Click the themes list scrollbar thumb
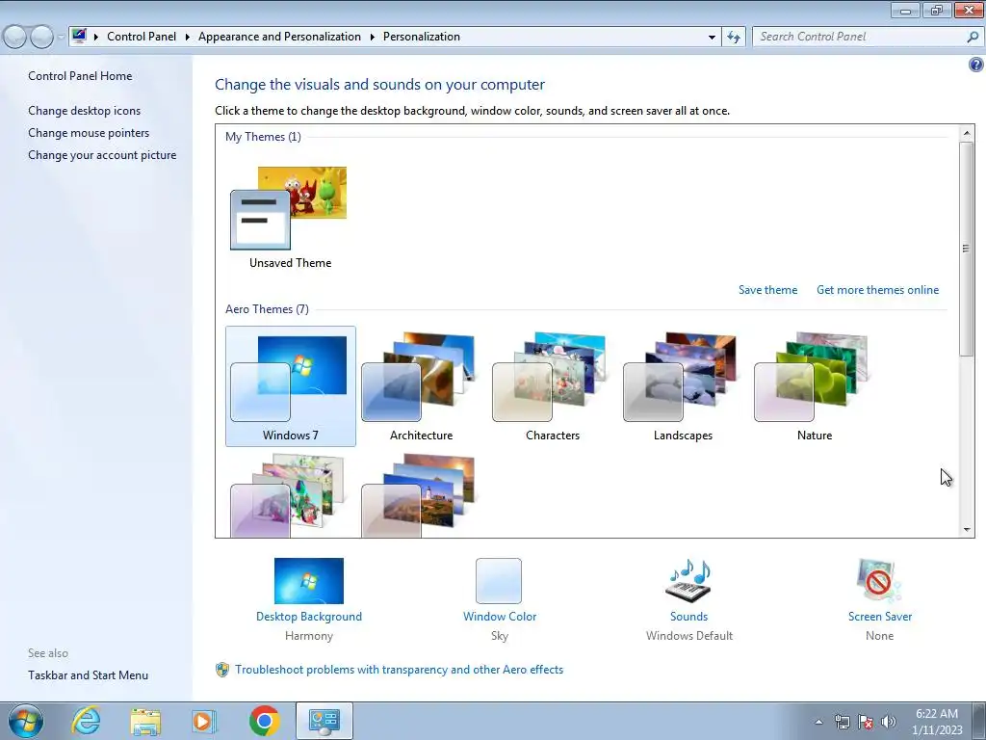This screenshot has width=986, height=740. pyautogui.click(x=967, y=249)
